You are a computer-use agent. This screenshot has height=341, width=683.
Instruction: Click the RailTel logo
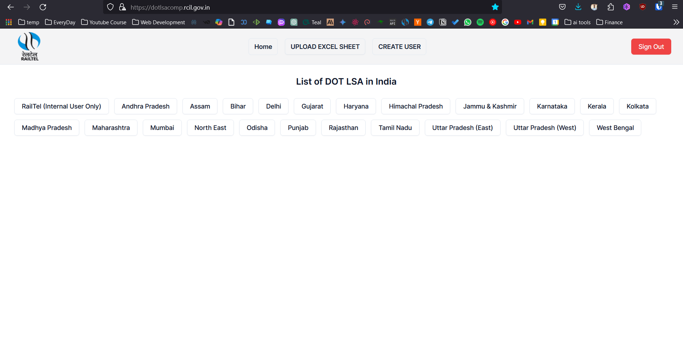[x=29, y=46]
